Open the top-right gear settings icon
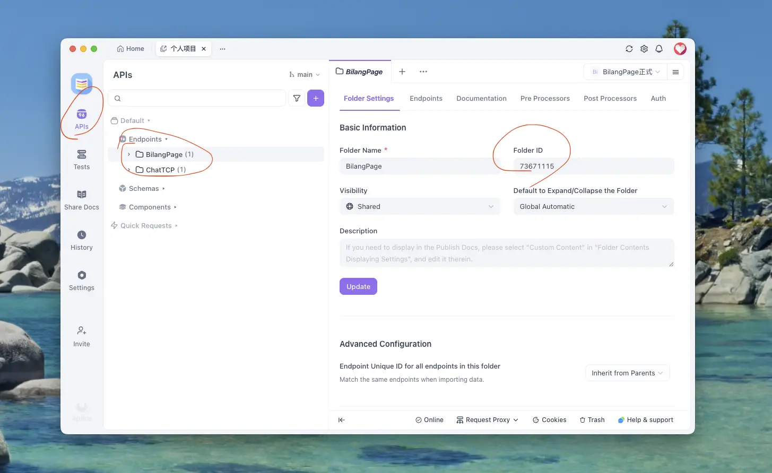Viewport: 772px width, 473px height. tap(644, 49)
